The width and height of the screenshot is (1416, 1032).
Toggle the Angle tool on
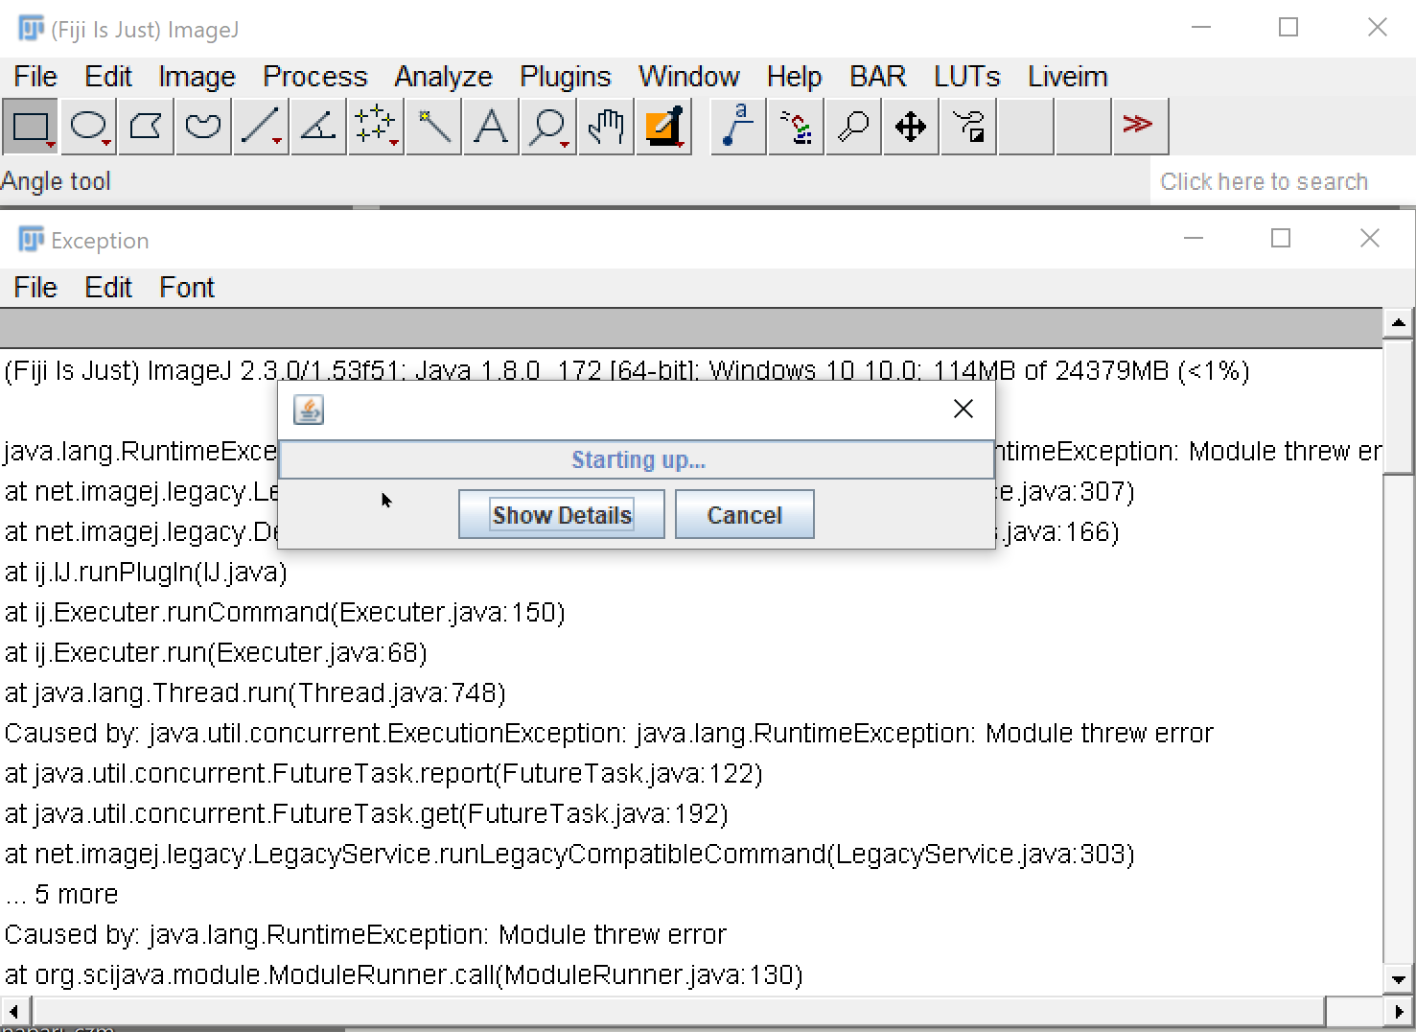click(x=317, y=126)
